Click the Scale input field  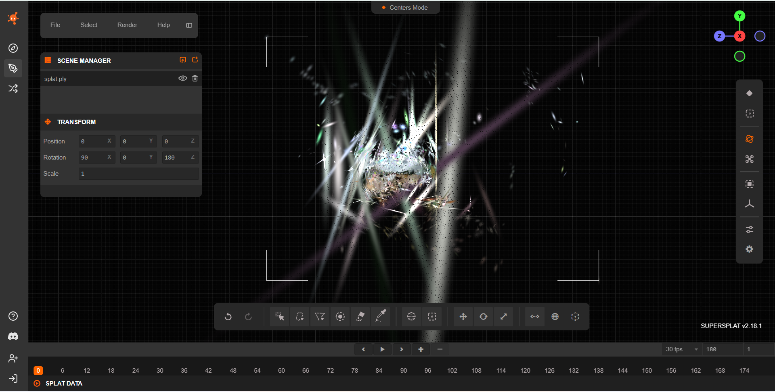point(139,174)
